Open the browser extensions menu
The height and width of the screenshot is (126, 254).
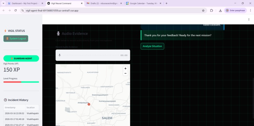tap(211, 10)
